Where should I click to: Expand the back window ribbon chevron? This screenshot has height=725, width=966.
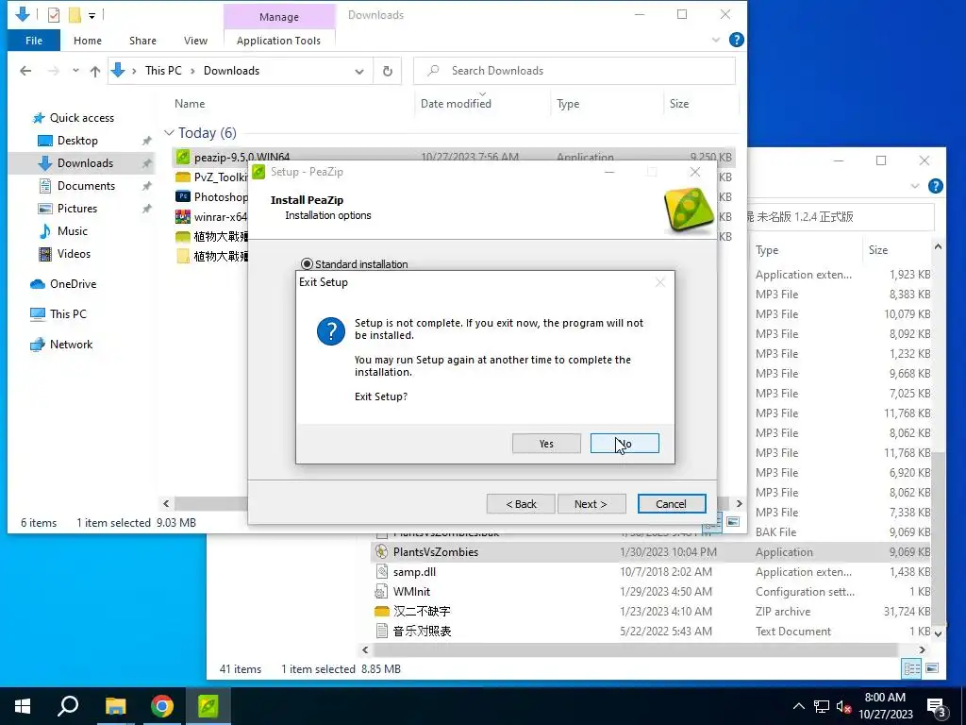click(915, 186)
